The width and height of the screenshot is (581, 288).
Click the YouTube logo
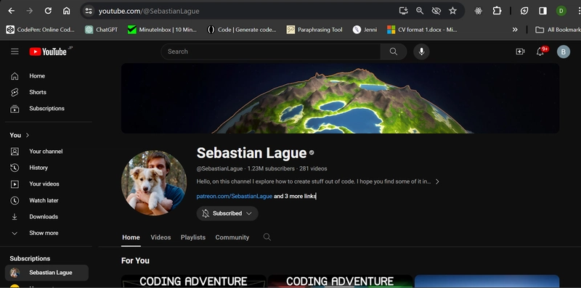click(49, 52)
